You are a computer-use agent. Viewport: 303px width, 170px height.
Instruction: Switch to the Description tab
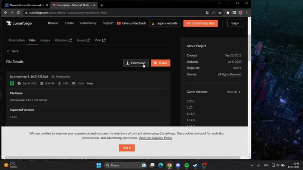(17, 40)
